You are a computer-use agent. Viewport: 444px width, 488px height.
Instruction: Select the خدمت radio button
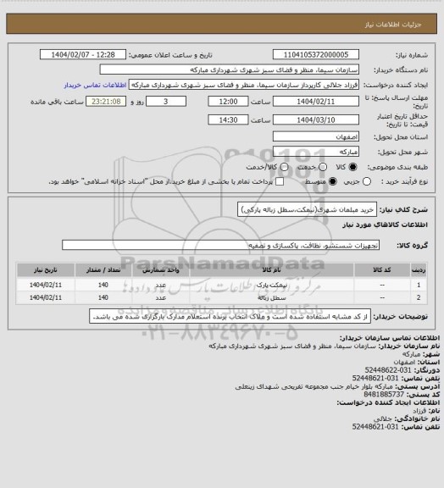point(323,168)
